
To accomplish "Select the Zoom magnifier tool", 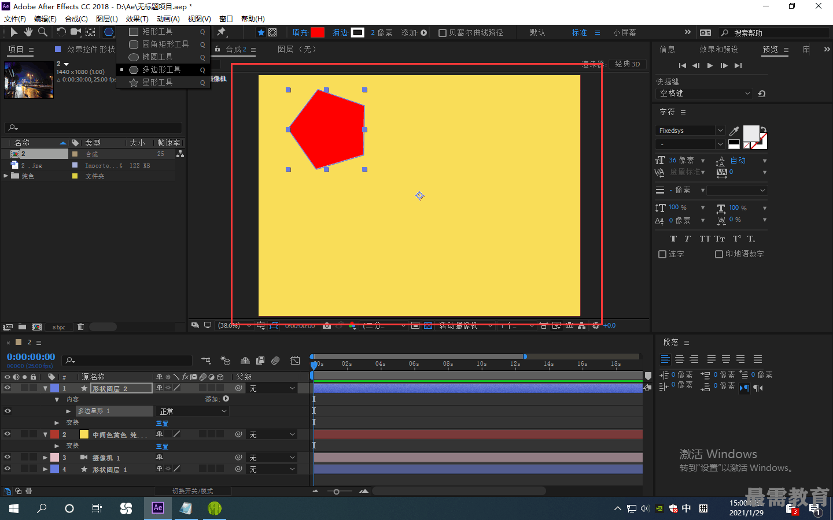I will click(42, 32).
